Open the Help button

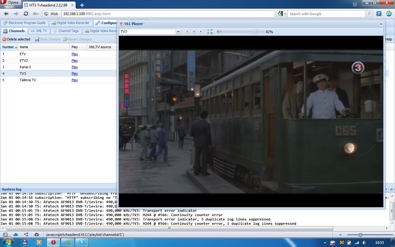coord(389,39)
